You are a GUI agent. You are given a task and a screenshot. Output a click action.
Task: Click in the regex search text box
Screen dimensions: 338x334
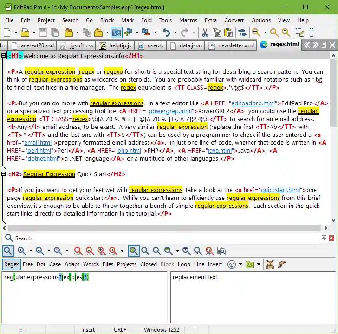point(84,297)
